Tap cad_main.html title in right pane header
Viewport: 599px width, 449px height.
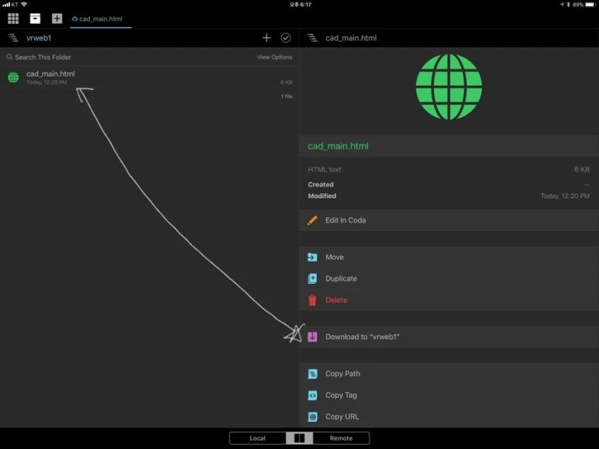tap(351, 38)
